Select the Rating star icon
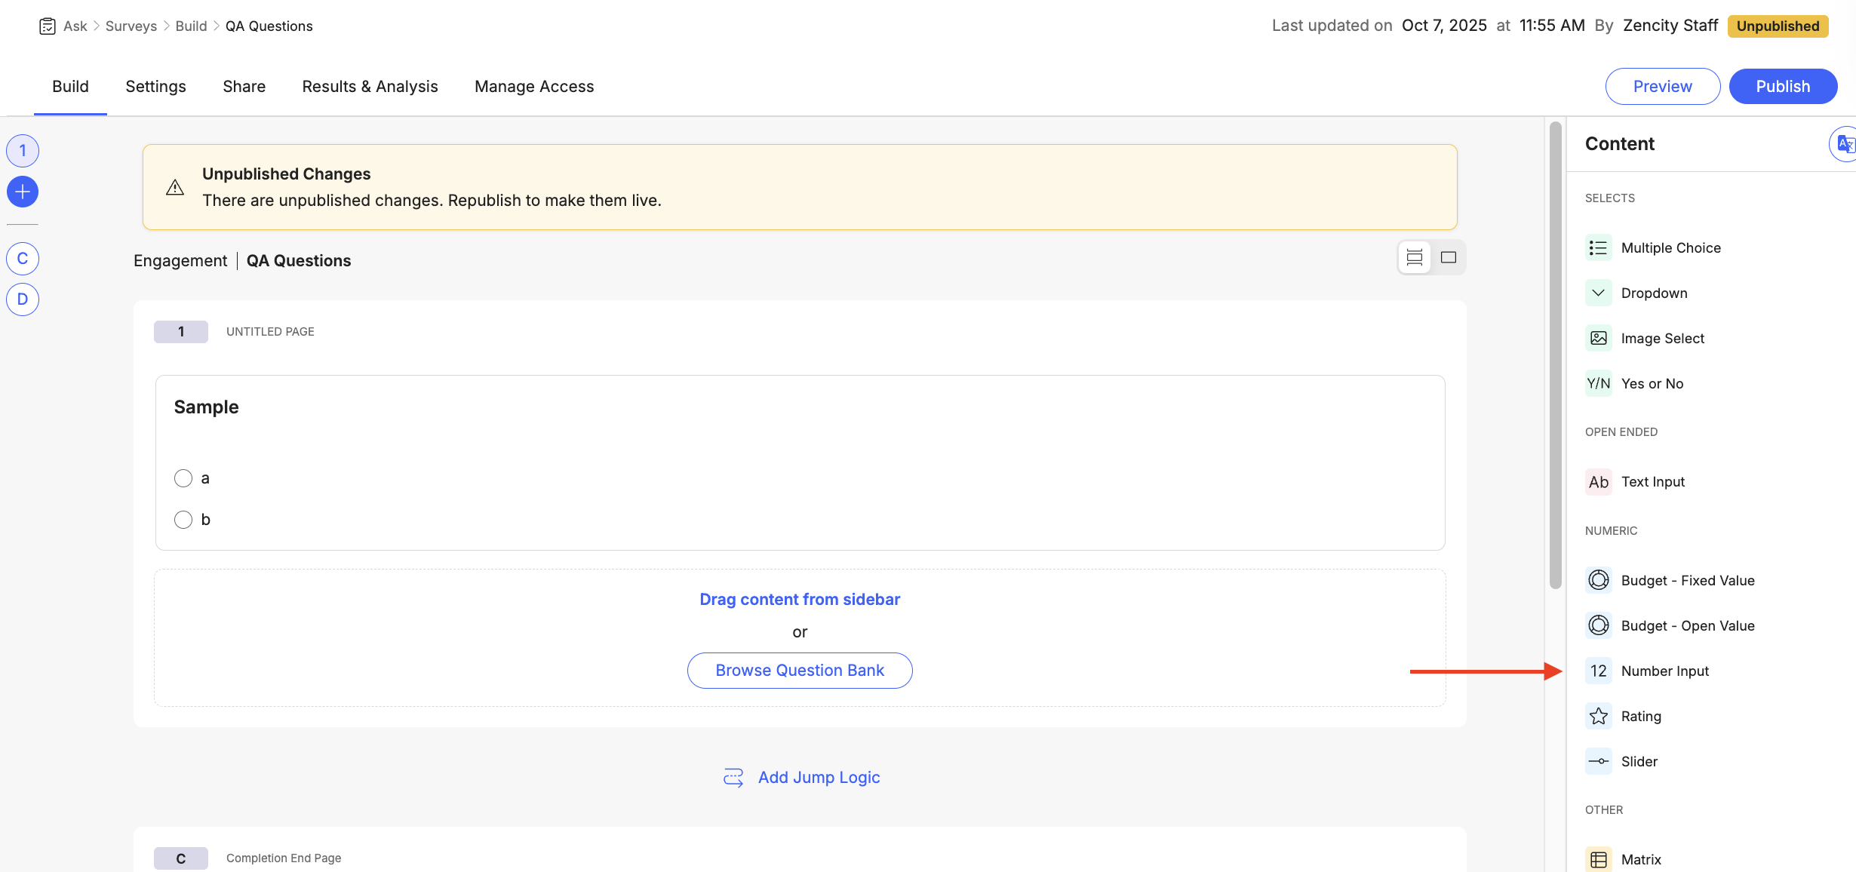 tap(1599, 716)
